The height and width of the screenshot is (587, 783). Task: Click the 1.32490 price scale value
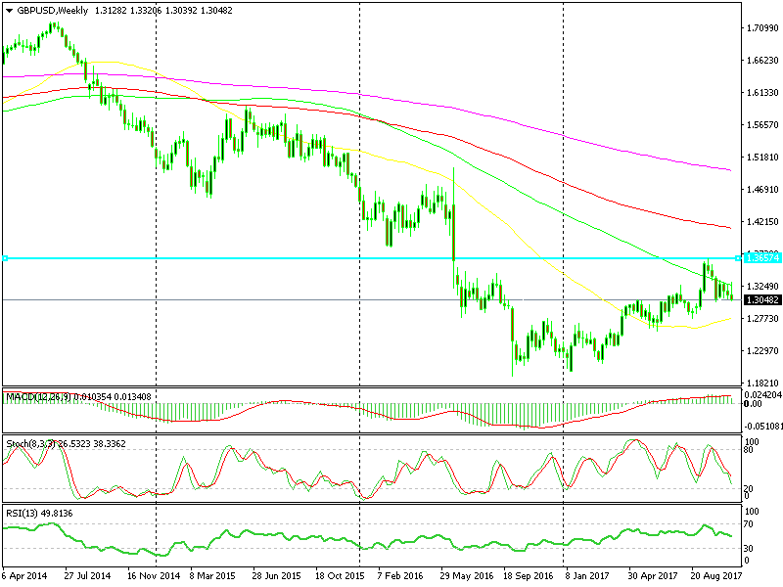tap(762, 286)
